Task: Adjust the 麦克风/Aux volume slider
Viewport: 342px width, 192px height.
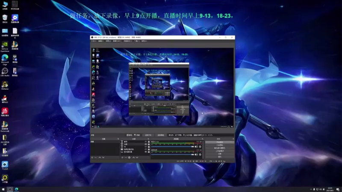Action: click(x=173, y=147)
